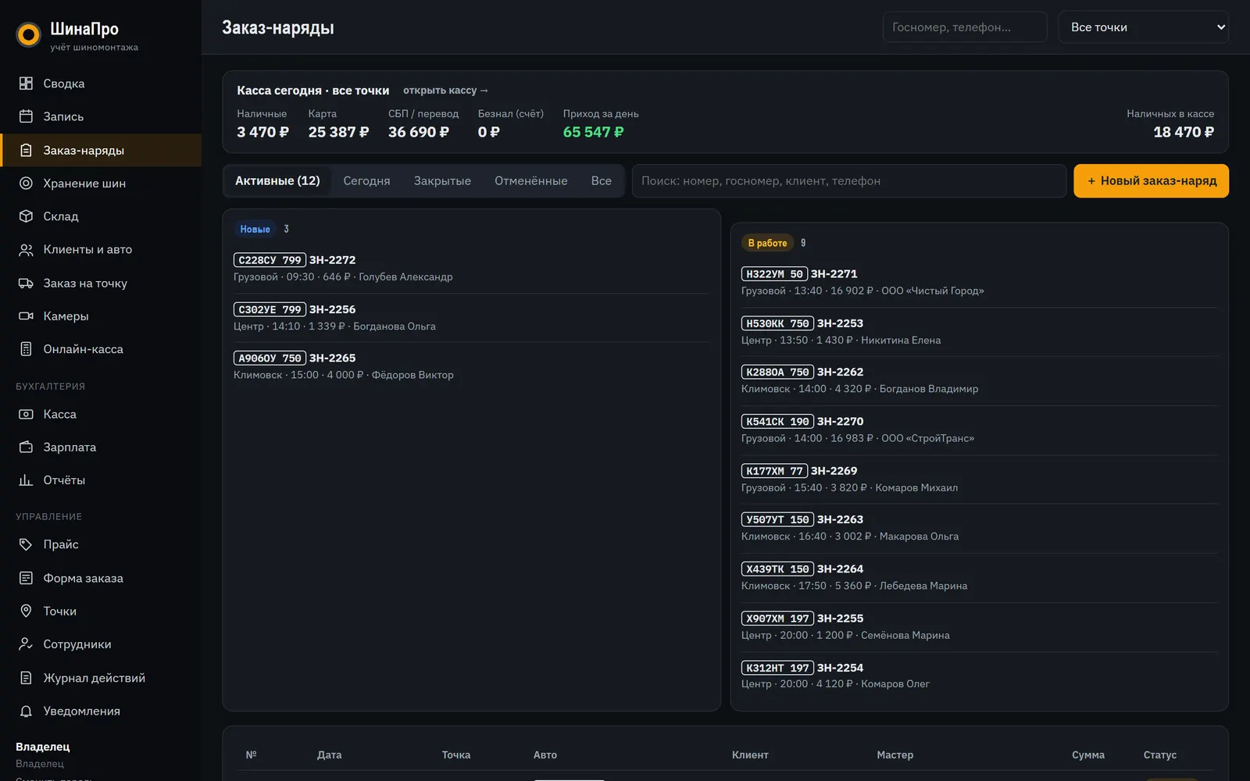Open the Сводка dashboard icon
The image size is (1250, 781).
tap(26, 84)
